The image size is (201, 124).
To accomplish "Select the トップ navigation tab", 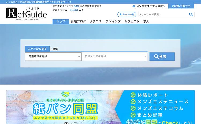I will click(61, 21).
